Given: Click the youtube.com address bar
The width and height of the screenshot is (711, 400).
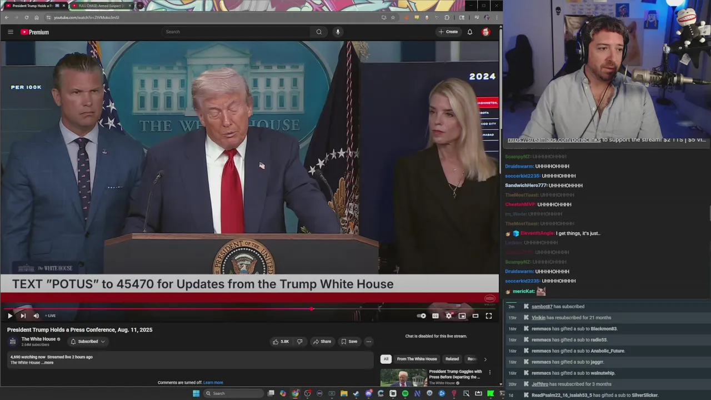Looking at the screenshot, I should (211, 17).
